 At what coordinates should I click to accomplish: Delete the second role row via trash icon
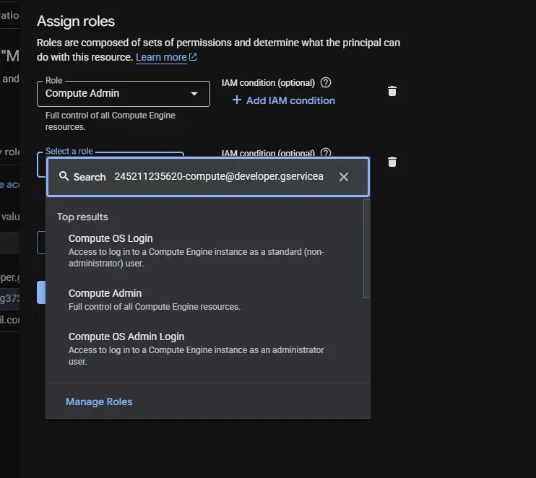coord(392,162)
